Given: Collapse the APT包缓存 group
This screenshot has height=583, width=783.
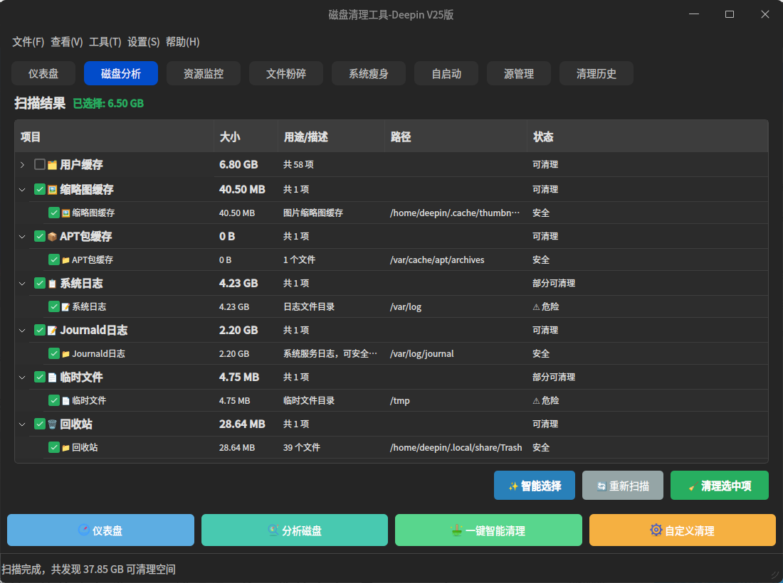Looking at the screenshot, I should tap(22, 236).
